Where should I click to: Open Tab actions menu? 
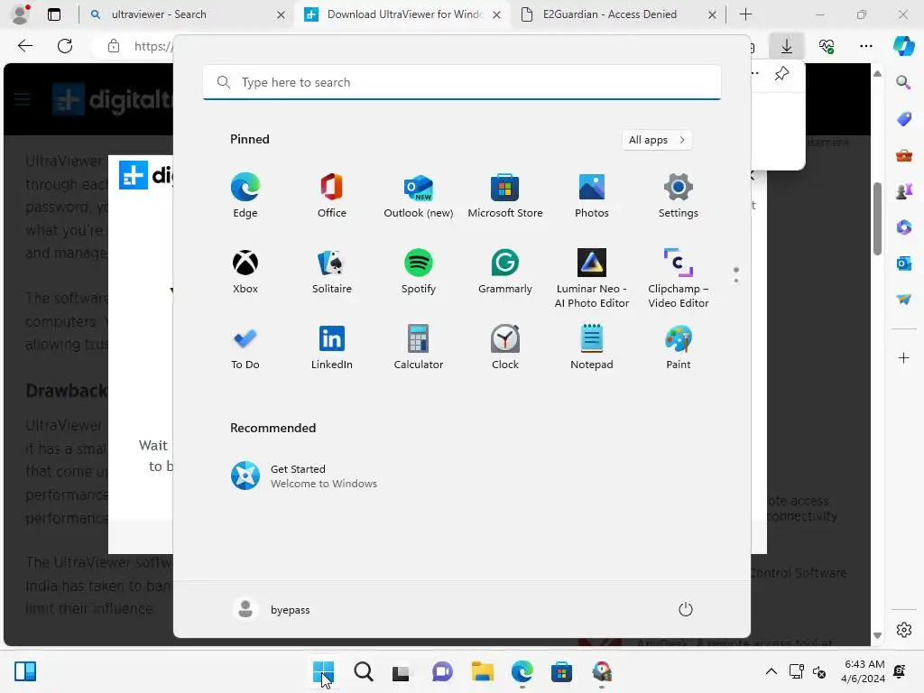(54, 14)
